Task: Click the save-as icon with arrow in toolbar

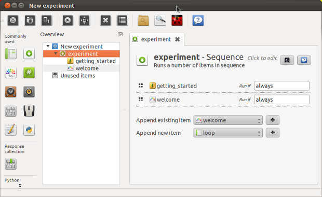Action: point(47,20)
